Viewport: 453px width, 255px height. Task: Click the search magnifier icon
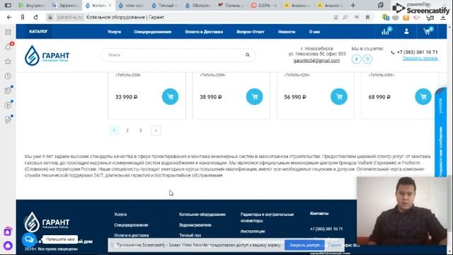click(x=248, y=55)
